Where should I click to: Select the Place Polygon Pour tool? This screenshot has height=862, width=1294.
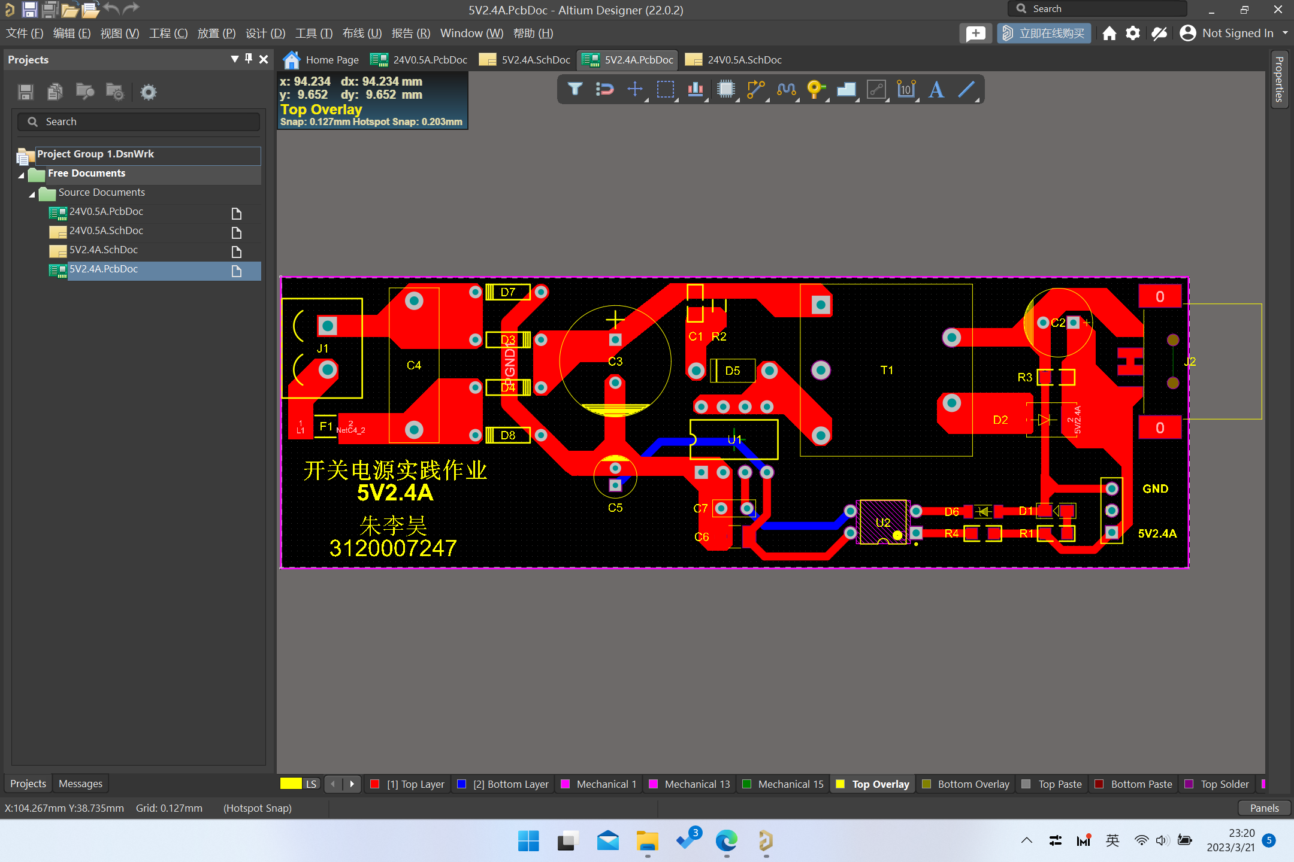[x=846, y=90]
